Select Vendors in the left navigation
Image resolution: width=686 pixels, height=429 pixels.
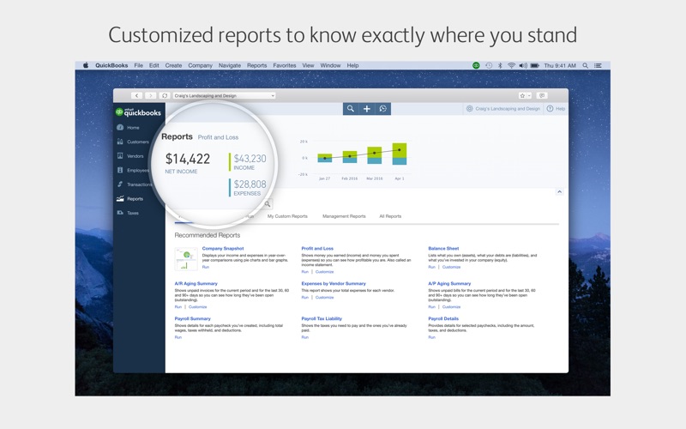tap(135, 156)
